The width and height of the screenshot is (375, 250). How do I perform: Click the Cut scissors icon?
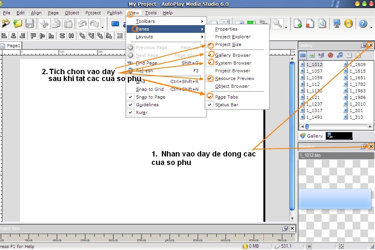(x=44, y=24)
